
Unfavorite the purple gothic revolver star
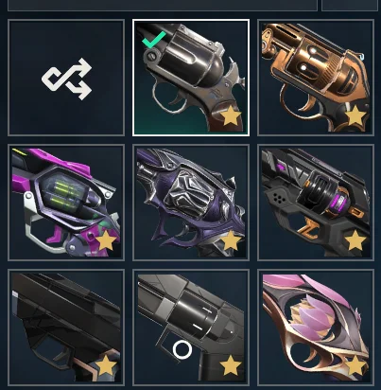[x=231, y=240]
